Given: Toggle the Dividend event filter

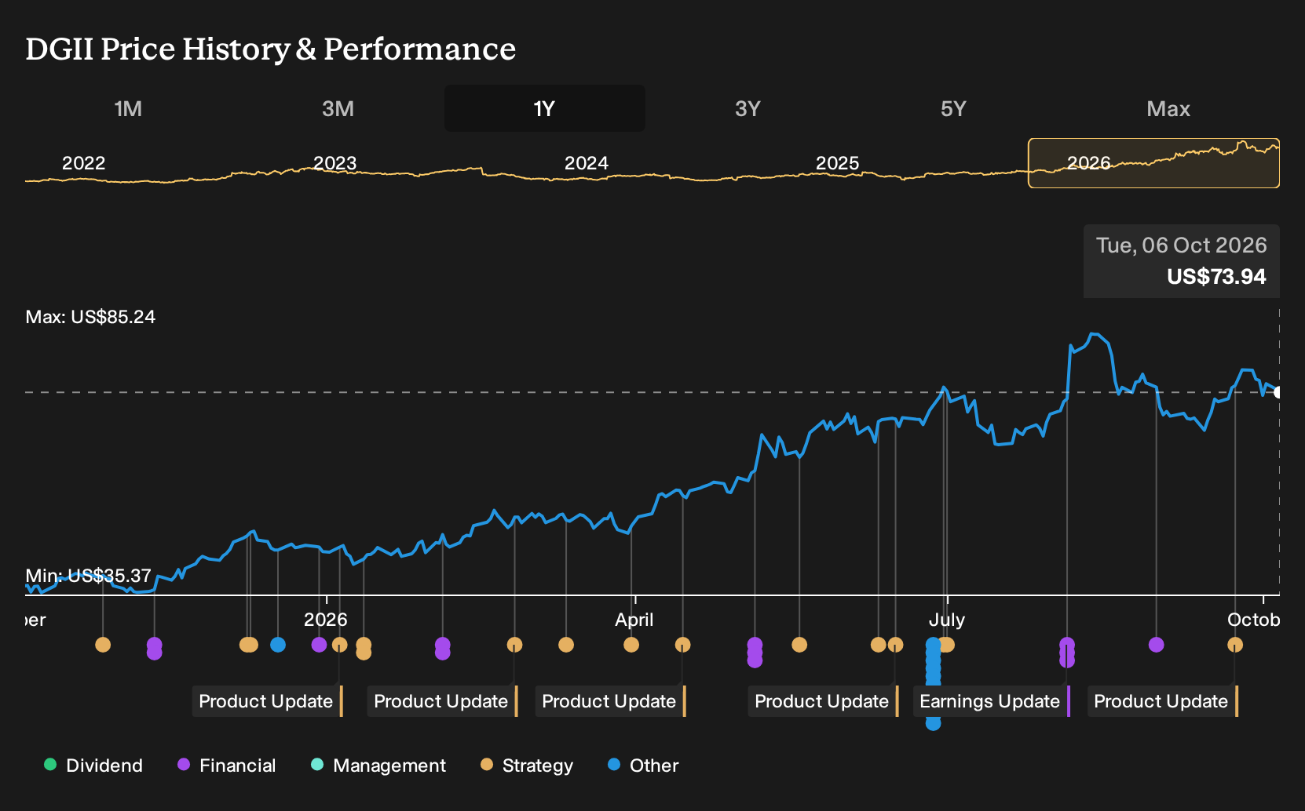Looking at the screenshot, I should 93,766.
